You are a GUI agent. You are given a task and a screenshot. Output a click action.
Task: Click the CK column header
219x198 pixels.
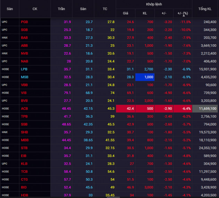(35, 9)
